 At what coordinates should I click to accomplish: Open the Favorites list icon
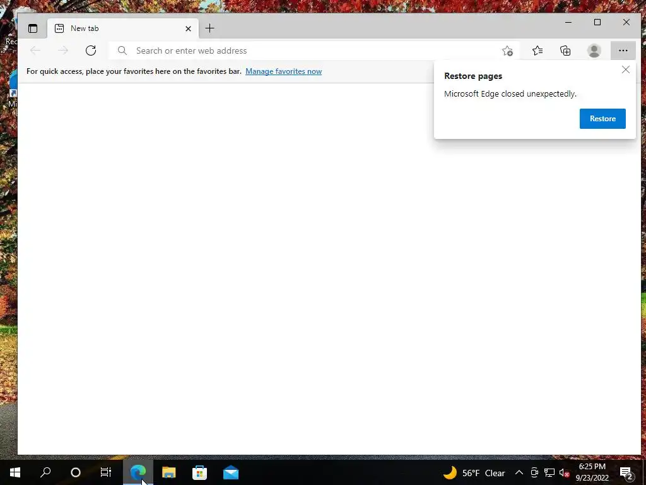click(x=537, y=51)
